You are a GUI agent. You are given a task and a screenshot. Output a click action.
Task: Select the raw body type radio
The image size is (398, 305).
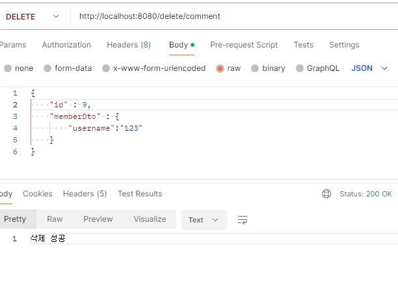coord(220,68)
